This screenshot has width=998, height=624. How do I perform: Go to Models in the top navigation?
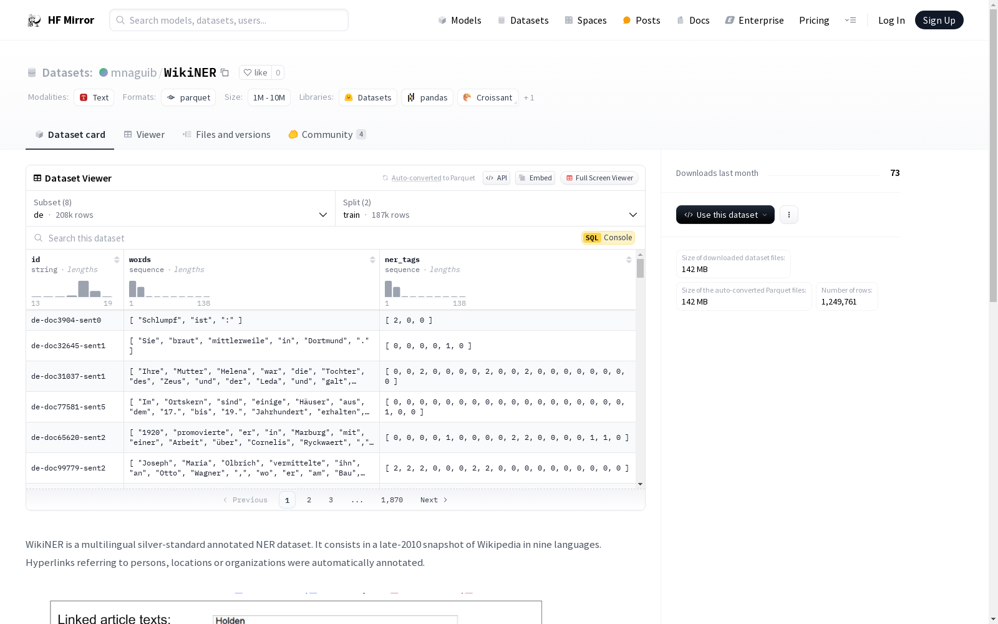point(460,20)
